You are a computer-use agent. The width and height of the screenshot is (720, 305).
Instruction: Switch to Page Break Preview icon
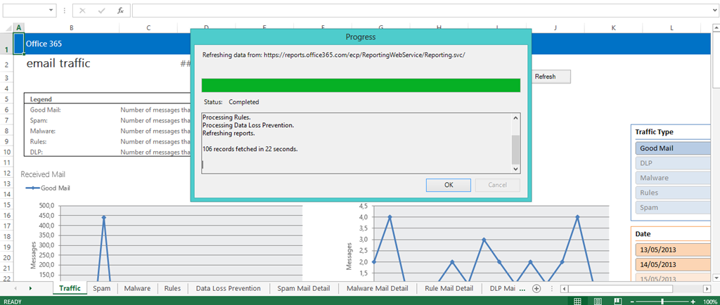point(617,300)
